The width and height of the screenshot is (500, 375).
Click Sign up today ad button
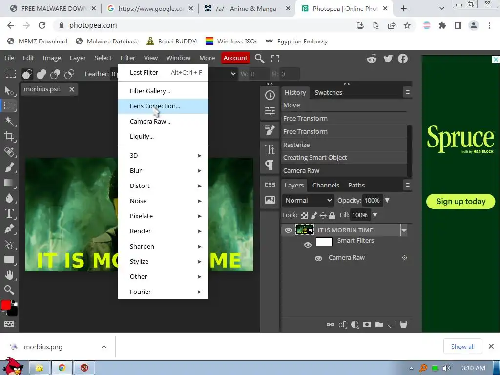460,202
